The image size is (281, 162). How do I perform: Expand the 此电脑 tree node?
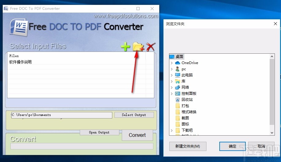pyautogui.click(x=171, y=75)
